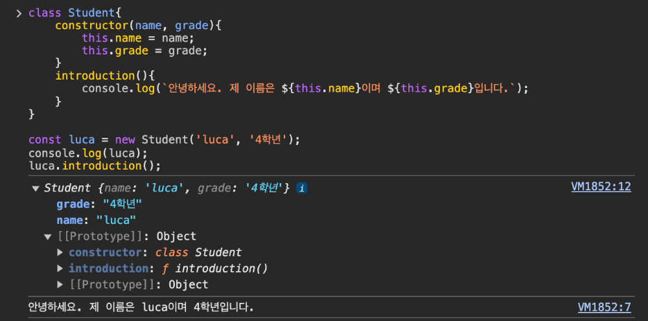
Task: Click the logged Korean greeting output line
Action: (141, 307)
